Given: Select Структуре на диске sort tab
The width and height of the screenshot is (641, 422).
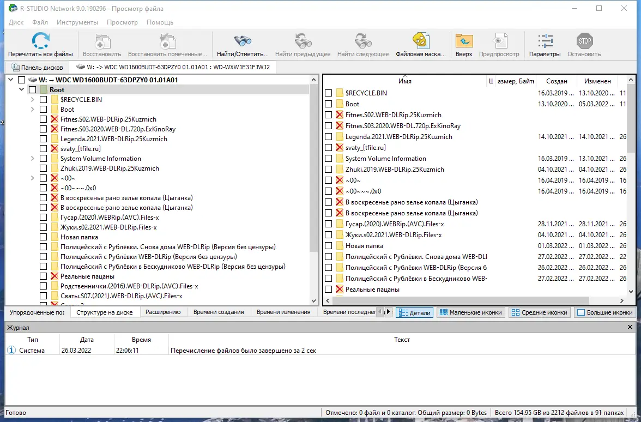Looking at the screenshot, I should (x=105, y=312).
